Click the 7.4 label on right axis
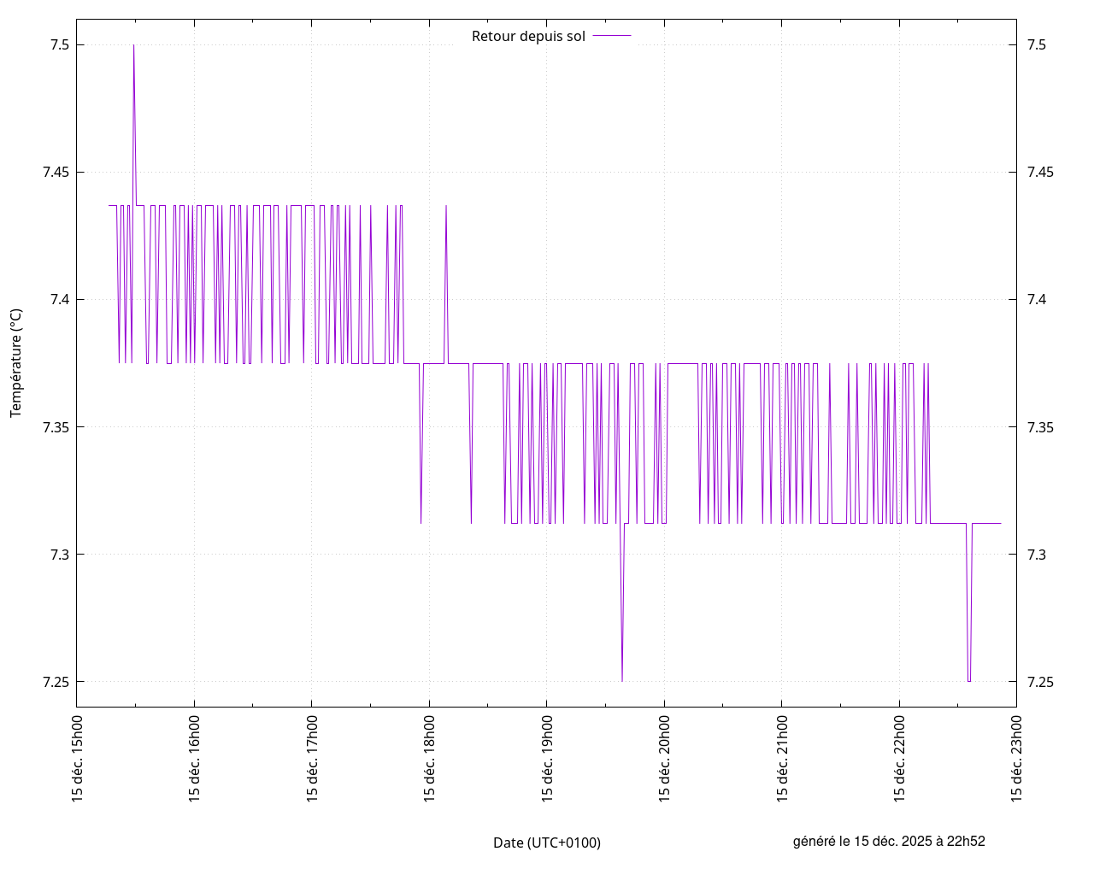 1036,300
